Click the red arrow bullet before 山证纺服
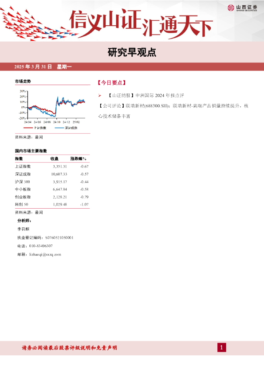264x373 pixels. [x=100, y=96]
